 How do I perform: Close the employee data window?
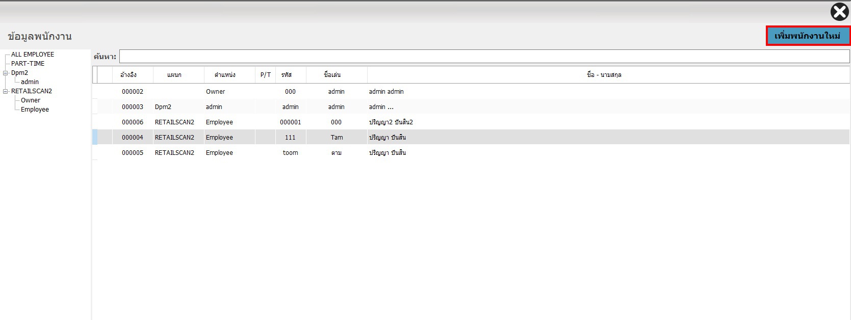click(x=839, y=12)
